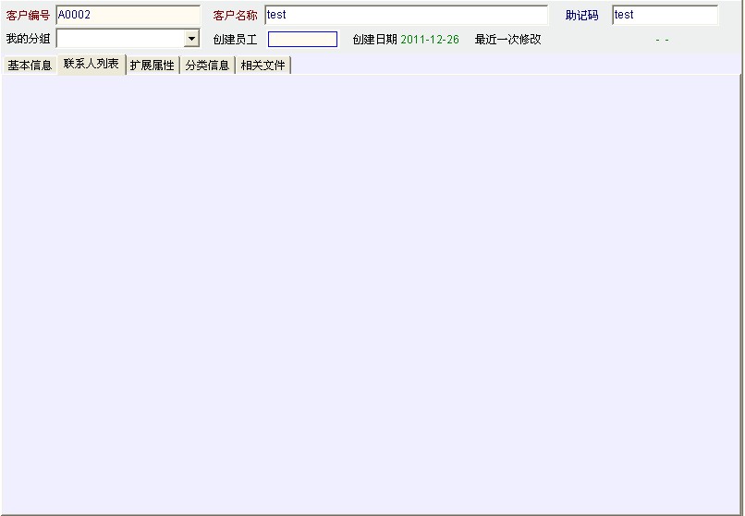Click the creation date 2011-12-26
This screenshot has width=745, height=516.
point(429,40)
